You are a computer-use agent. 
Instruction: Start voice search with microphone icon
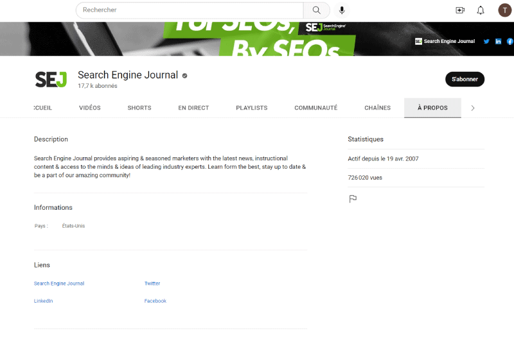click(342, 10)
